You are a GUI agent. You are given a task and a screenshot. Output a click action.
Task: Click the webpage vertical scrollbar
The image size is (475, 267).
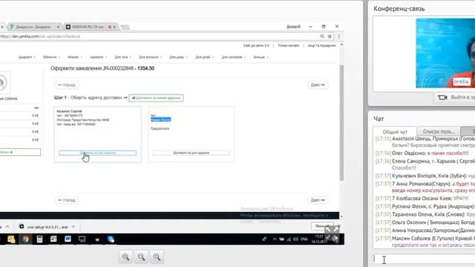pos(341,122)
